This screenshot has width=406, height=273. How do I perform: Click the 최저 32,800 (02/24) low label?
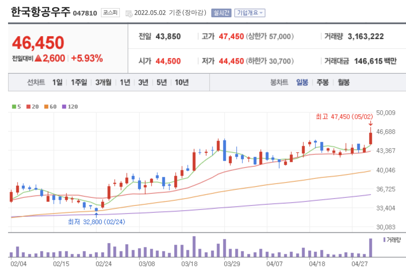[96, 222]
